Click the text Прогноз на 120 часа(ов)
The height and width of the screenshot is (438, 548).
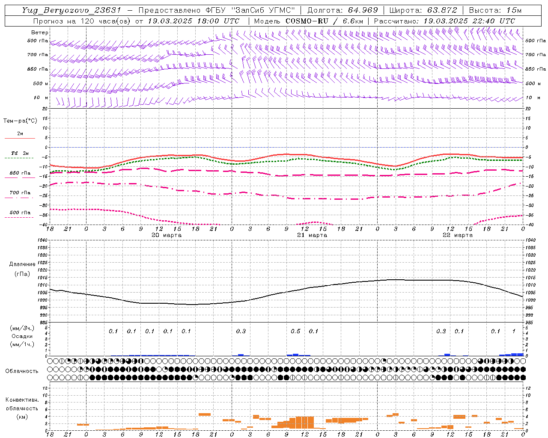coord(82,21)
